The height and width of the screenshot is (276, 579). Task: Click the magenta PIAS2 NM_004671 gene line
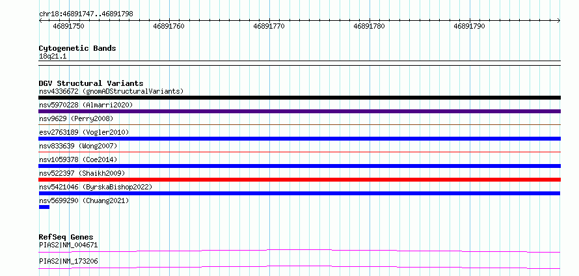pyautogui.click(x=299, y=251)
